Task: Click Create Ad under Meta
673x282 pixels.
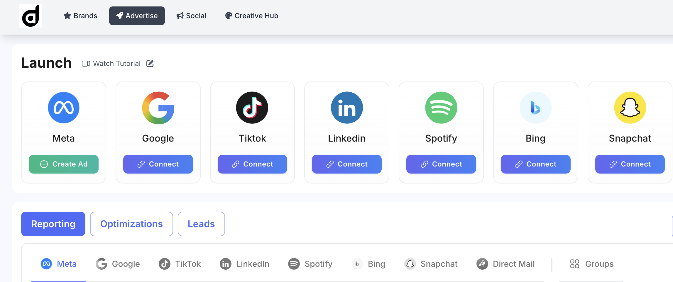Action: click(x=63, y=164)
